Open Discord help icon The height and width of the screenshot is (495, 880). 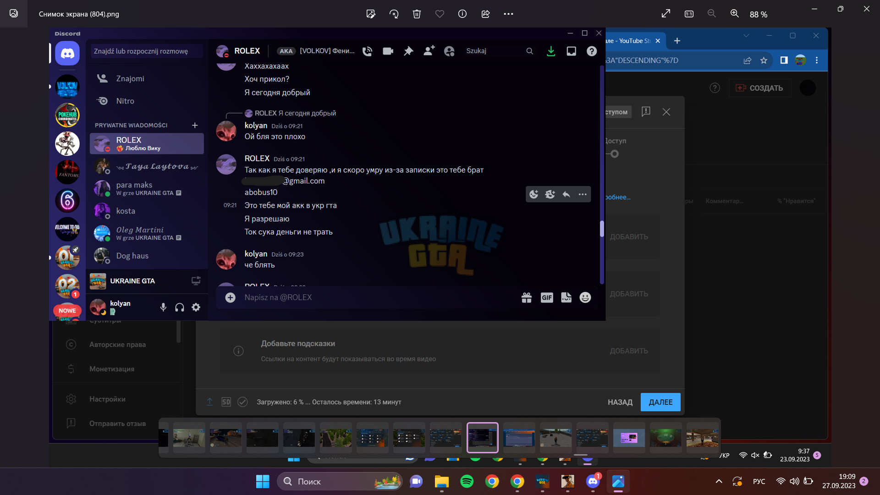592,51
